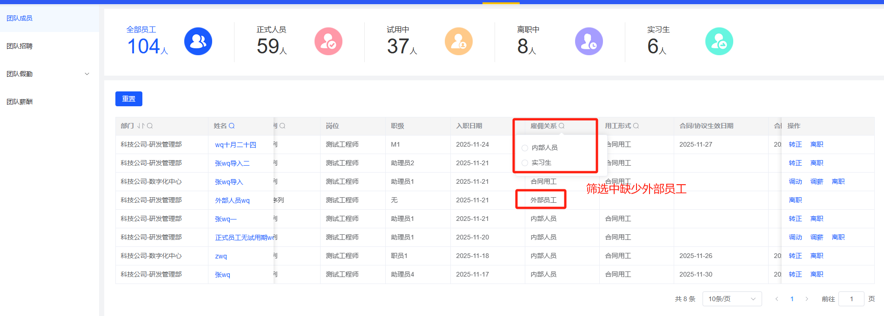The width and height of the screenshot is (884, 316).
Task: Click 离职 for 张wq row
Action: (x=817, y=274)
